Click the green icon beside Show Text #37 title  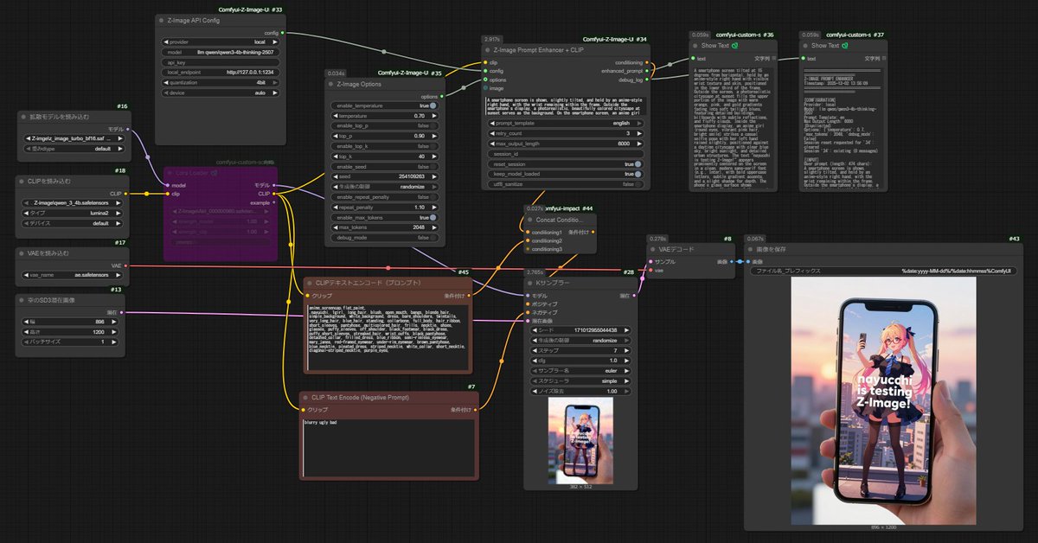(x=845, y=46)
